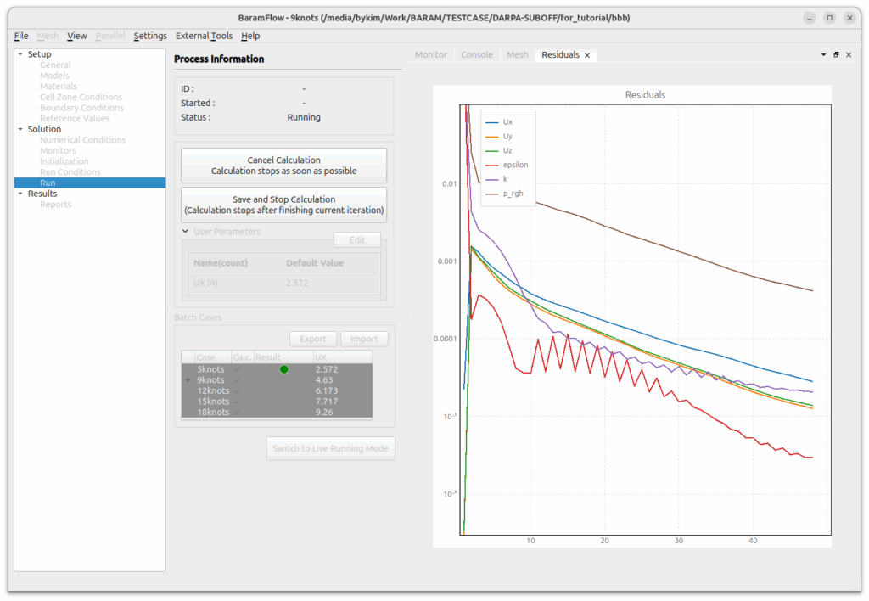
Task: Select the 9knots batch case row
Action: [277, 379]
